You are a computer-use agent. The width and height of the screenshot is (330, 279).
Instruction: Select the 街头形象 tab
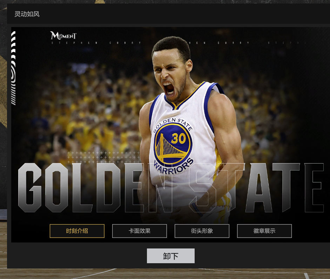[x=202, y=231]
